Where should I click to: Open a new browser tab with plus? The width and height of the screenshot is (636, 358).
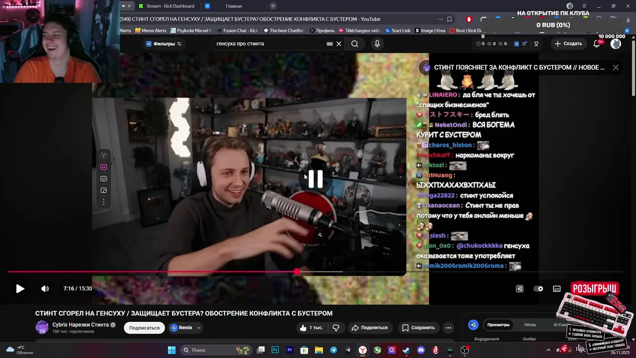273,6
